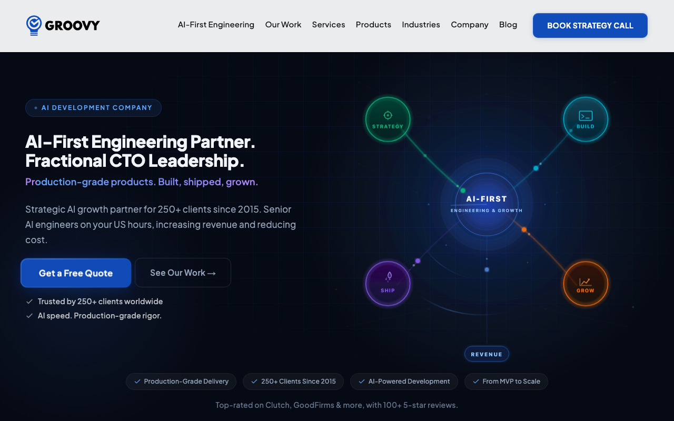Go to the Blog page
This screenshot has width=674, height=421.
pos(508,25)
